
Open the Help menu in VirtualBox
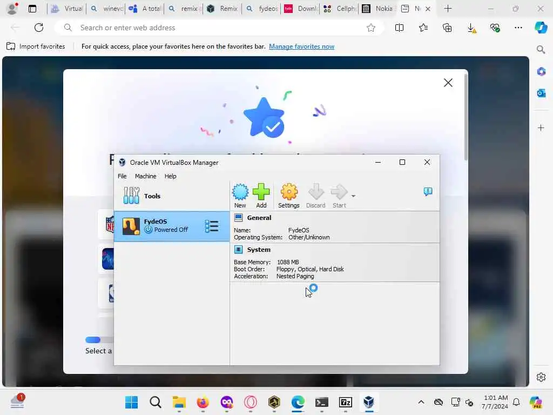(x=170, y=176)
